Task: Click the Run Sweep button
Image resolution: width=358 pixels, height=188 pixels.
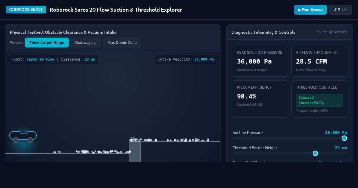Action: pos(310,10)
